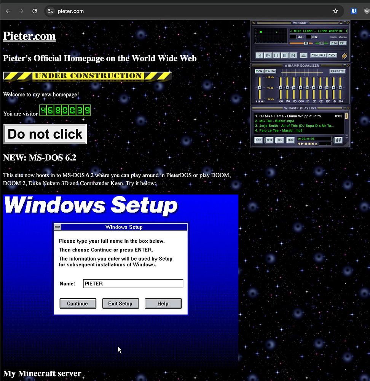Screen dimensions: 370x381
Task: Select playlist track DJ Mike Llama Intro
Action: coord(298,116)
